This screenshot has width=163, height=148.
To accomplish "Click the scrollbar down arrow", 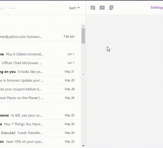I will (x=83, y=146).
